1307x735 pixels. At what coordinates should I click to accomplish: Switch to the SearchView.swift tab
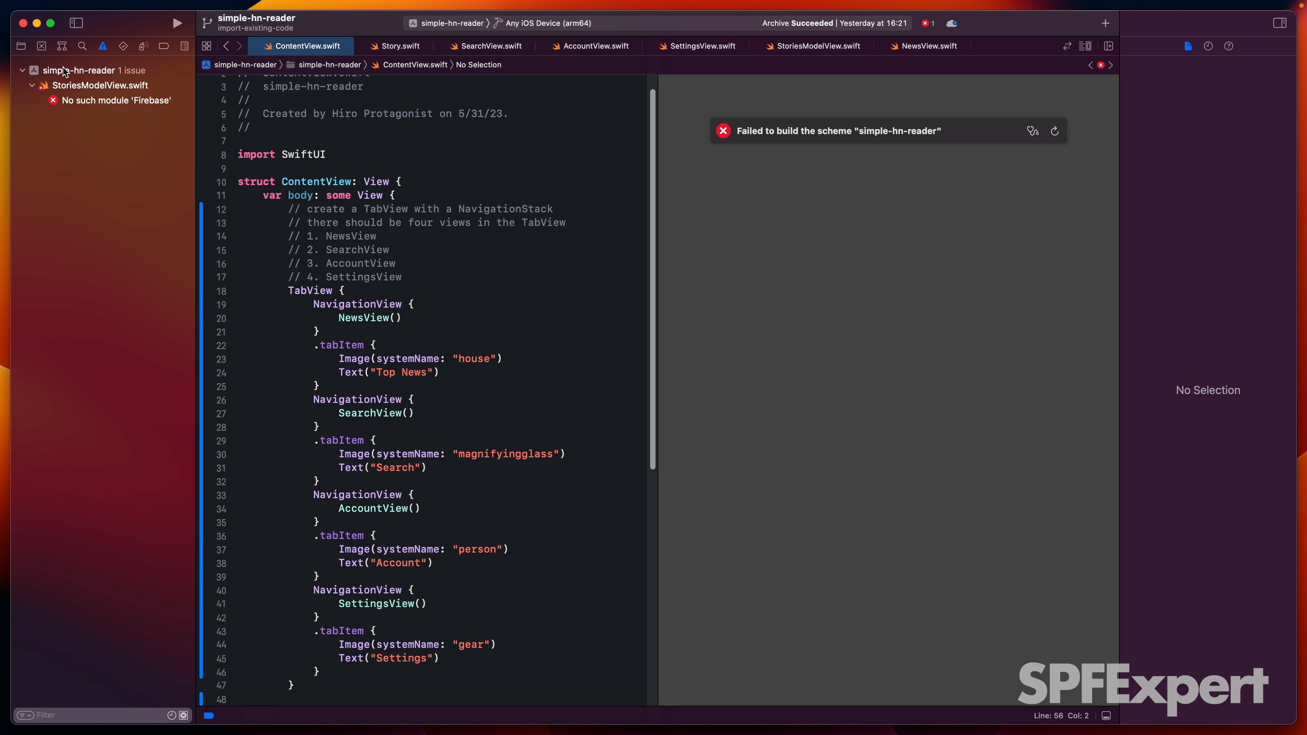[486, 46]
